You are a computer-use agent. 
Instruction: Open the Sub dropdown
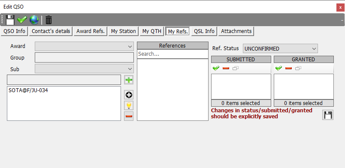(x=84, y=69)
